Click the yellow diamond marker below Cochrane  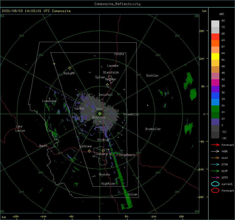tap(90, 151)
